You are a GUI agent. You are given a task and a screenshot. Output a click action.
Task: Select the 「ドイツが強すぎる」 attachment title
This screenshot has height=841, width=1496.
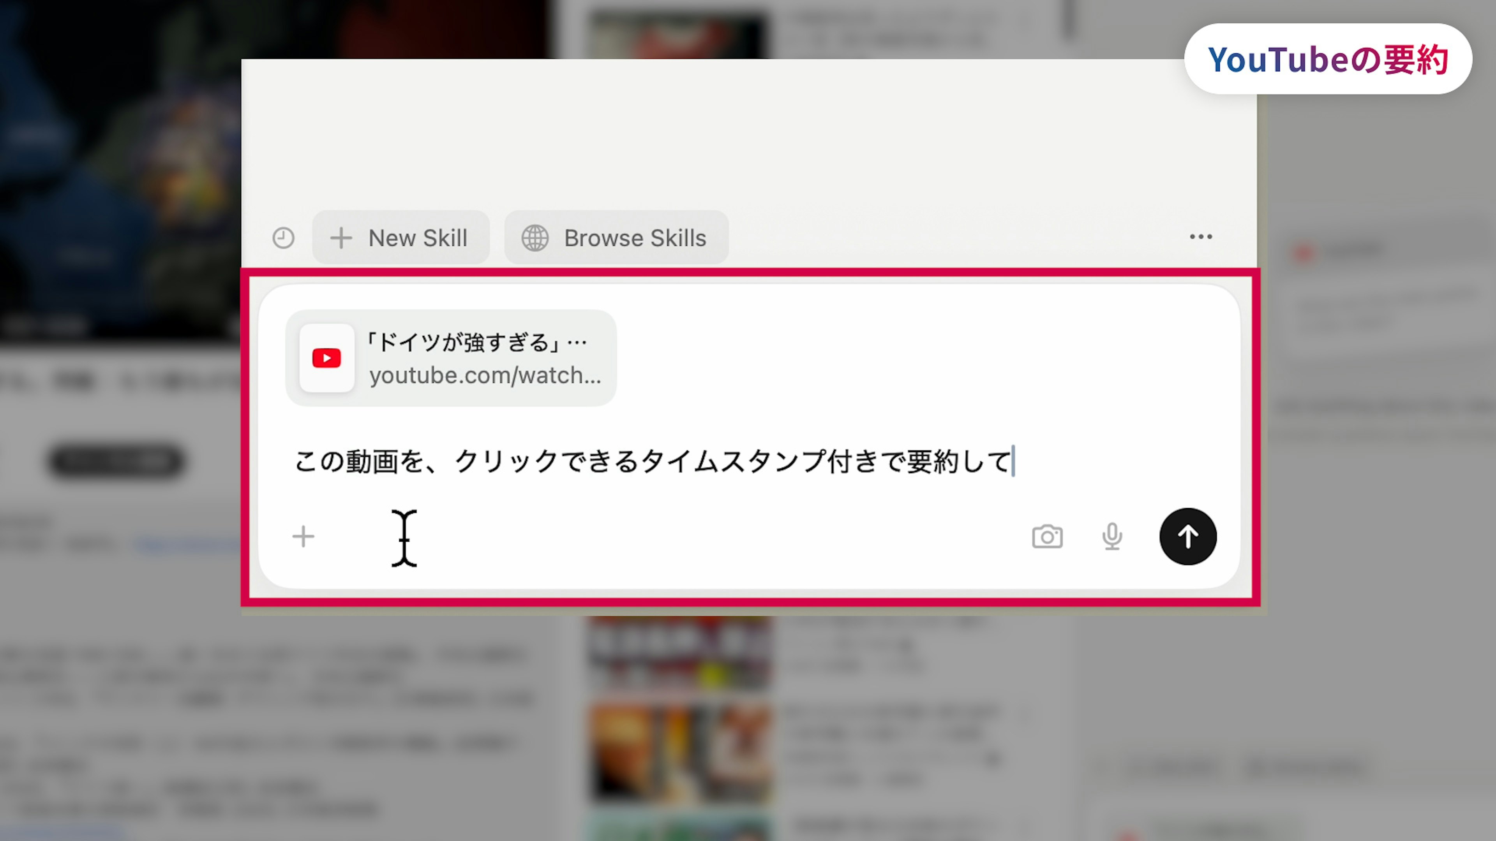pos(476,343)
